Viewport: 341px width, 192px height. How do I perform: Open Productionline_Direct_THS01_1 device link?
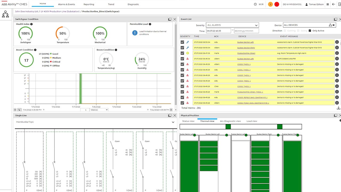[250, 92]
